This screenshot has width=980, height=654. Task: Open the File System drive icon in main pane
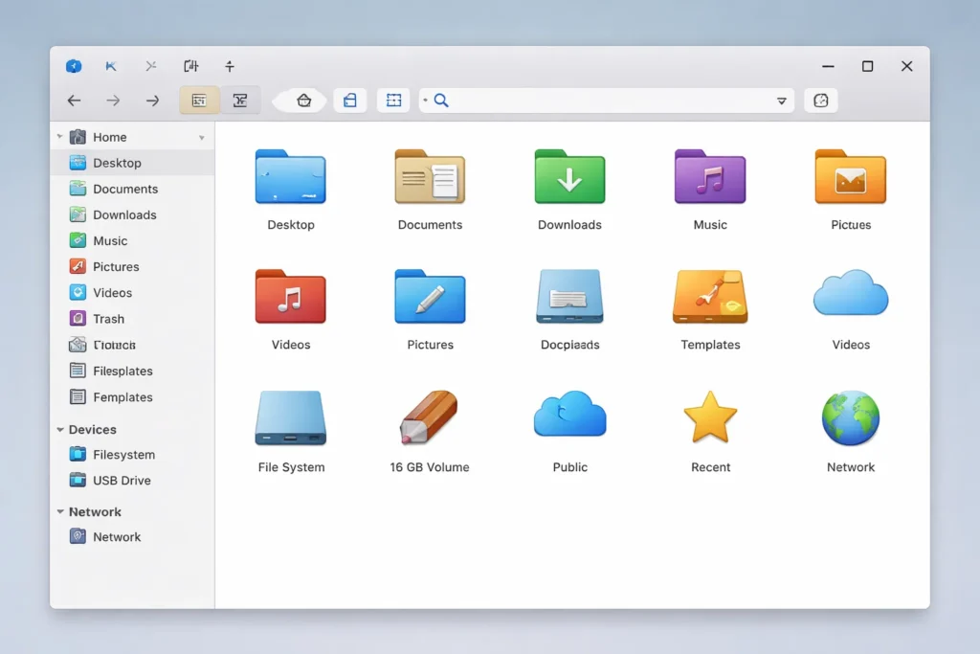coord(291,418)
